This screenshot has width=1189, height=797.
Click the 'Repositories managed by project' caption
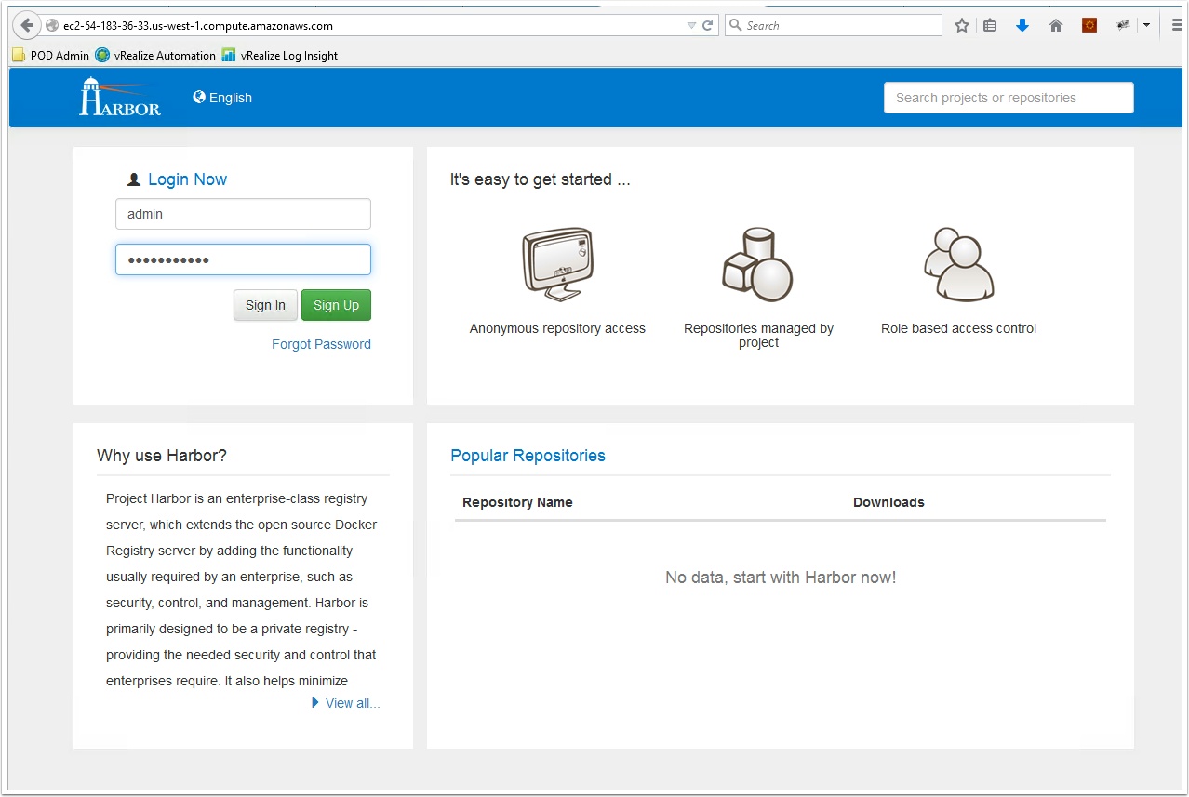point(758,335)
